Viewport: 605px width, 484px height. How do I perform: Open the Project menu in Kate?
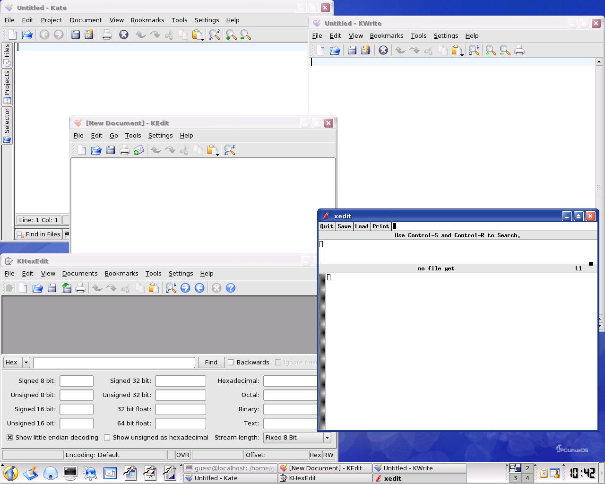pyautogui.click(x=52, y=20)
